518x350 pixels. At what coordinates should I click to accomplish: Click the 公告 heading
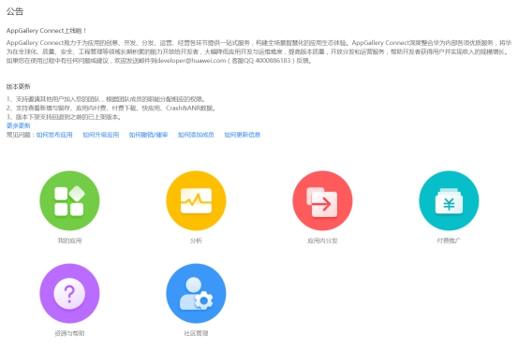(x=15, y=11)
